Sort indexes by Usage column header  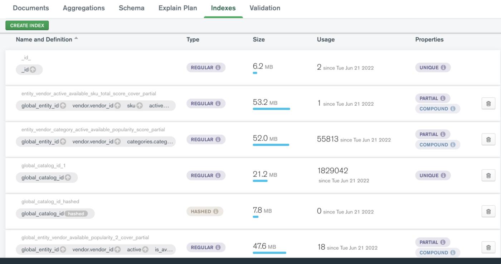pyautogui.click(x=326, y=39)
